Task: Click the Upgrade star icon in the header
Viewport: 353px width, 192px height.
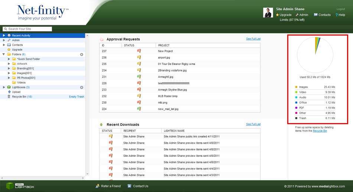Action: tap(277, 15)
